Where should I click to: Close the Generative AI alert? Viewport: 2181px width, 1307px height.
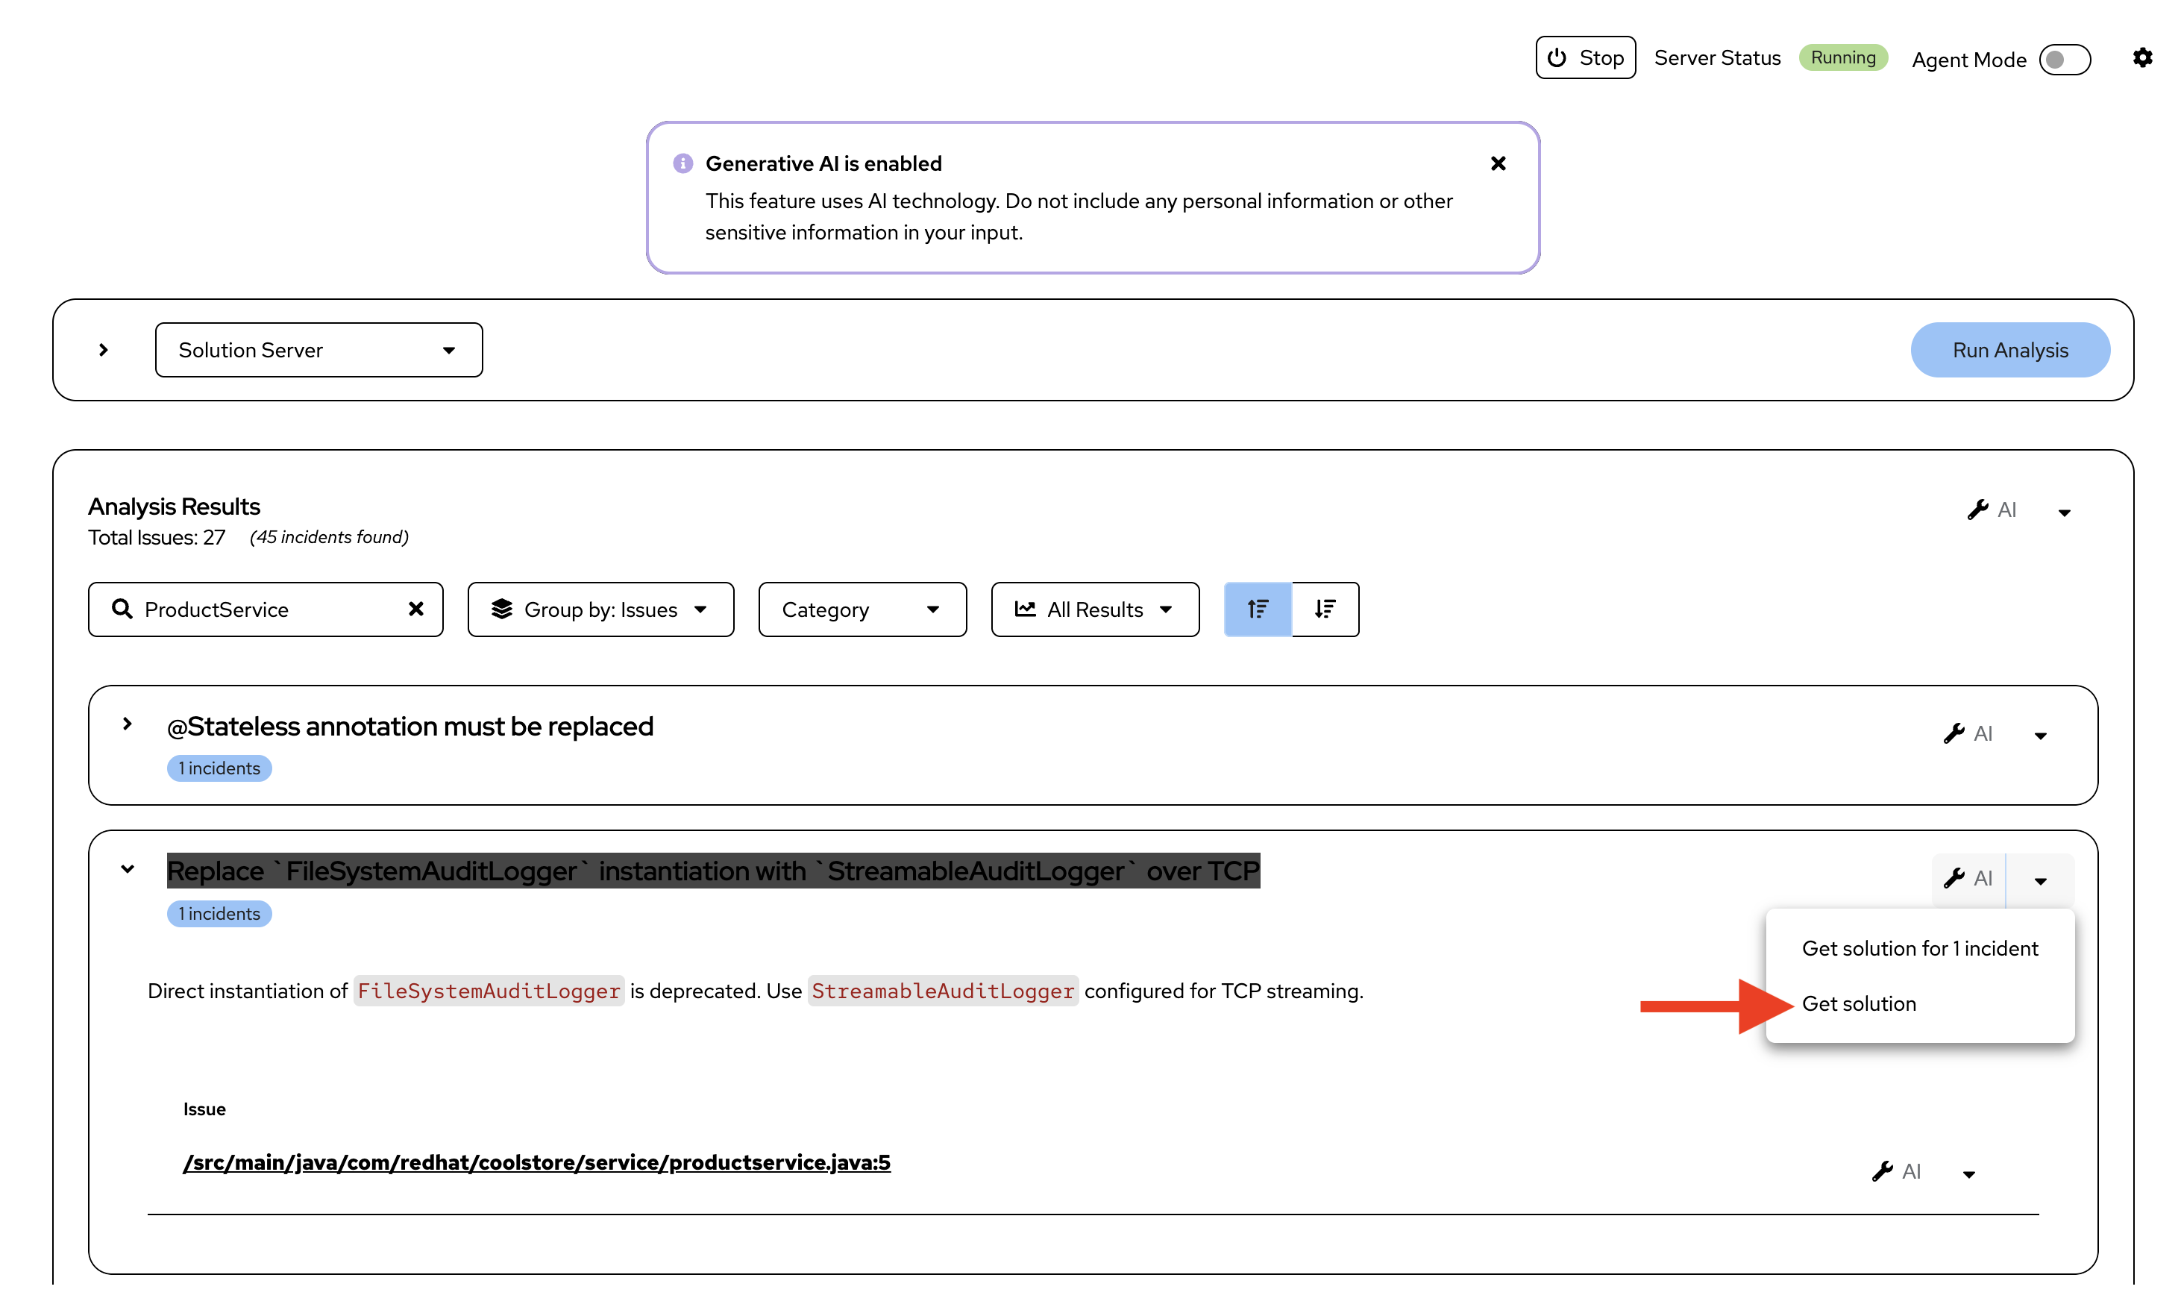[1497, 164]
